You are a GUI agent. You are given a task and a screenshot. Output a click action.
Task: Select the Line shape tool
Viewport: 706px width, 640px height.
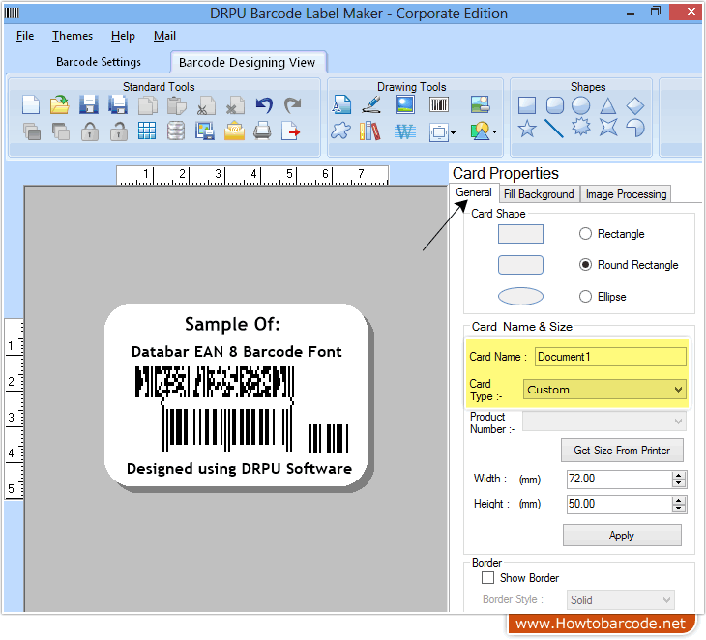tap(554, 129)
